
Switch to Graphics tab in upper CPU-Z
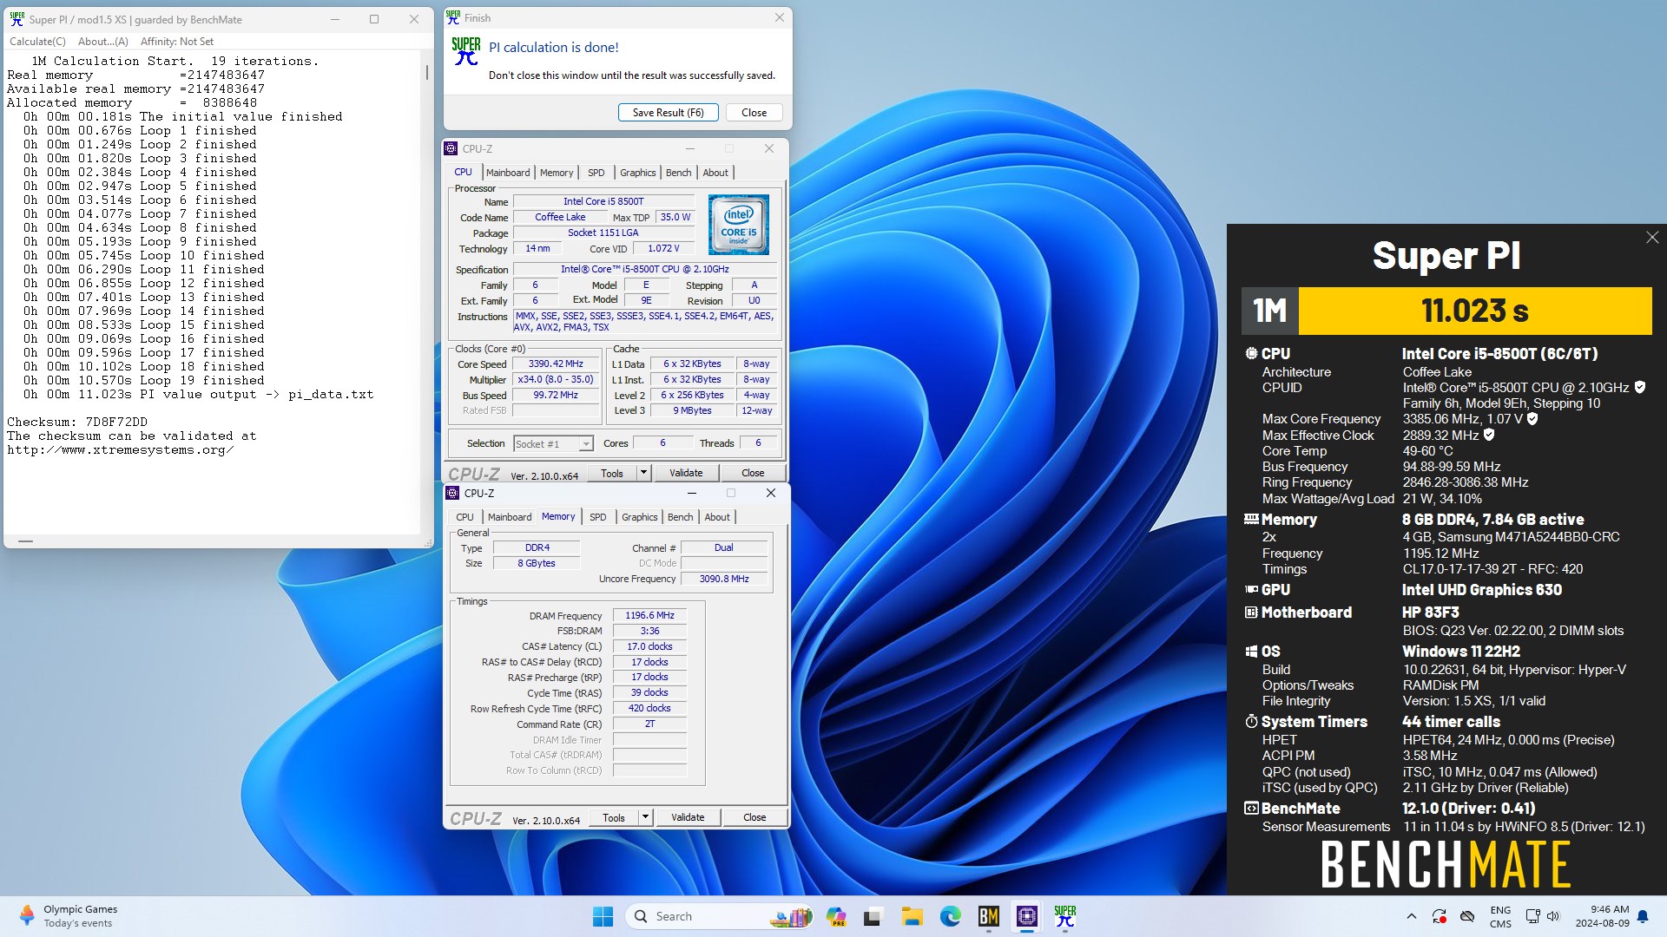click(x=638, y=173)
